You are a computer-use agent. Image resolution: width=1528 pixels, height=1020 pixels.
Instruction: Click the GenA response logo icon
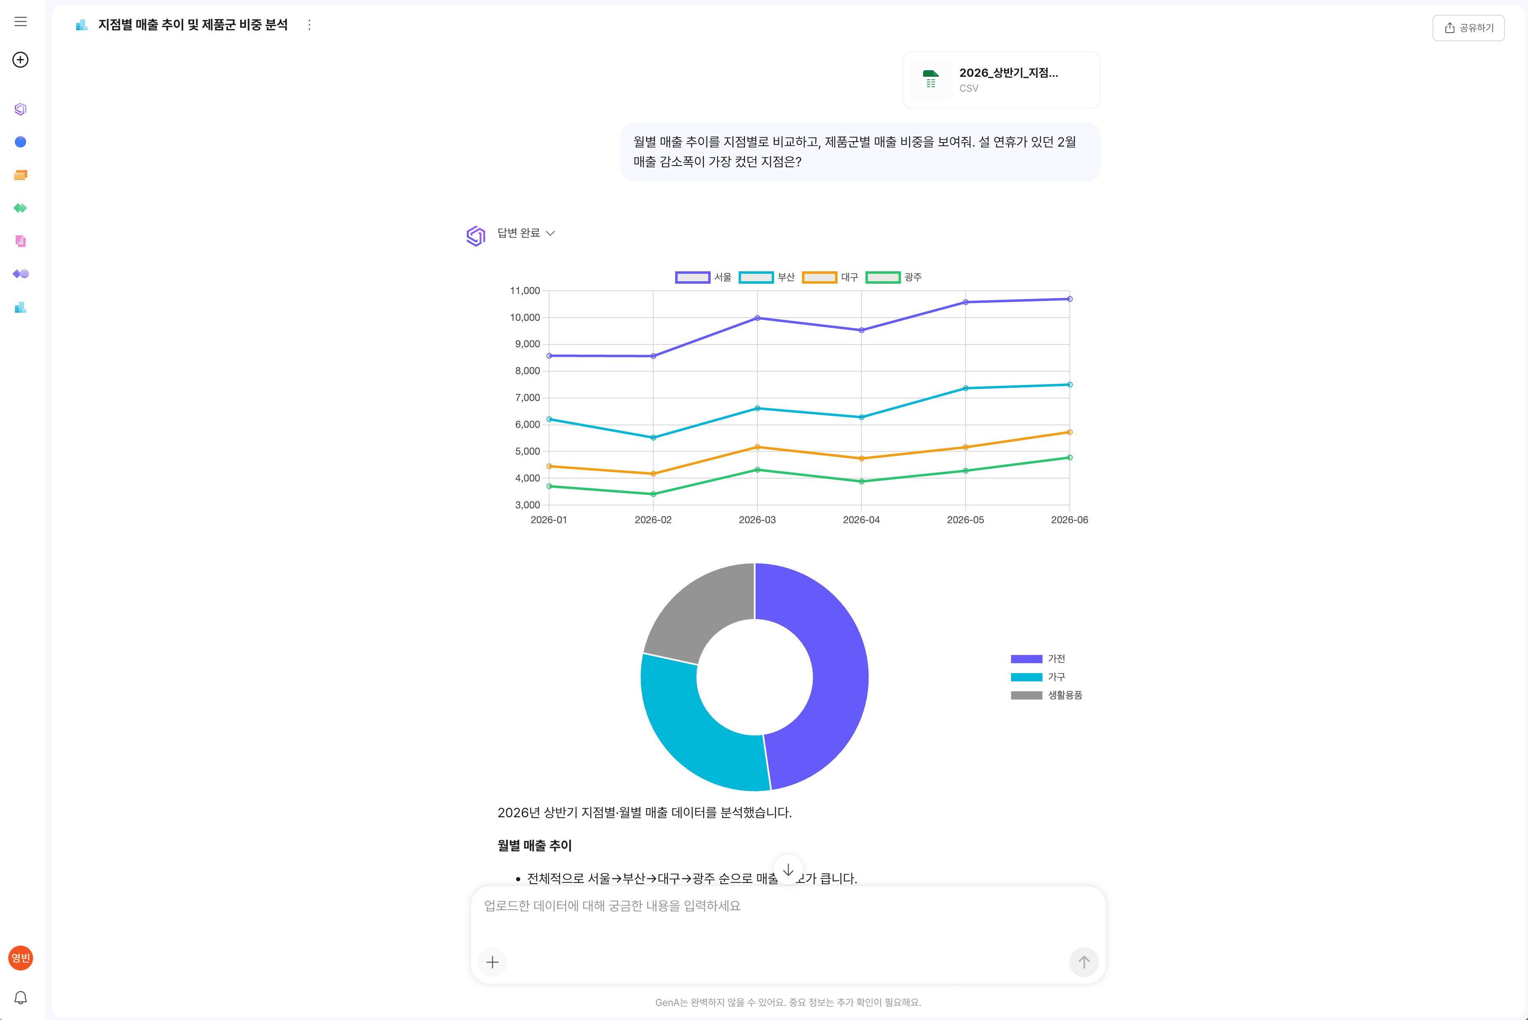click(x=476, y=235)
